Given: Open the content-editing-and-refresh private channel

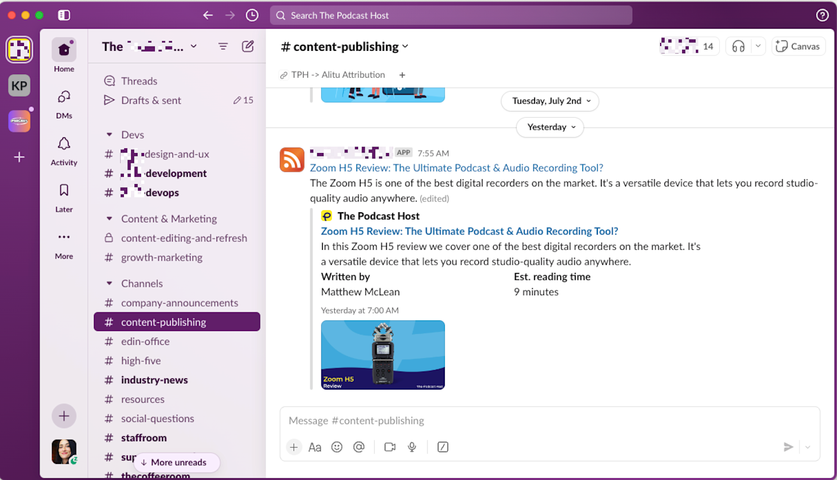Looking at the screenshot, I should 177,238.
